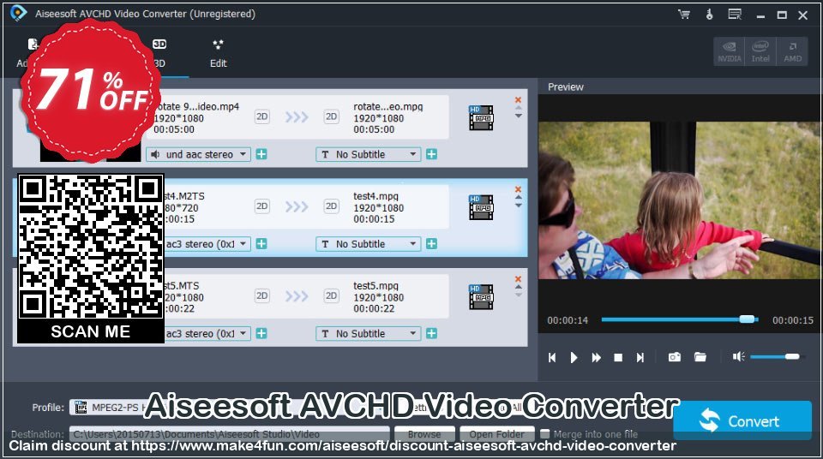Screen dimensions: 823x459
Task: Move test4 item up in list
Action: (518, 198)
